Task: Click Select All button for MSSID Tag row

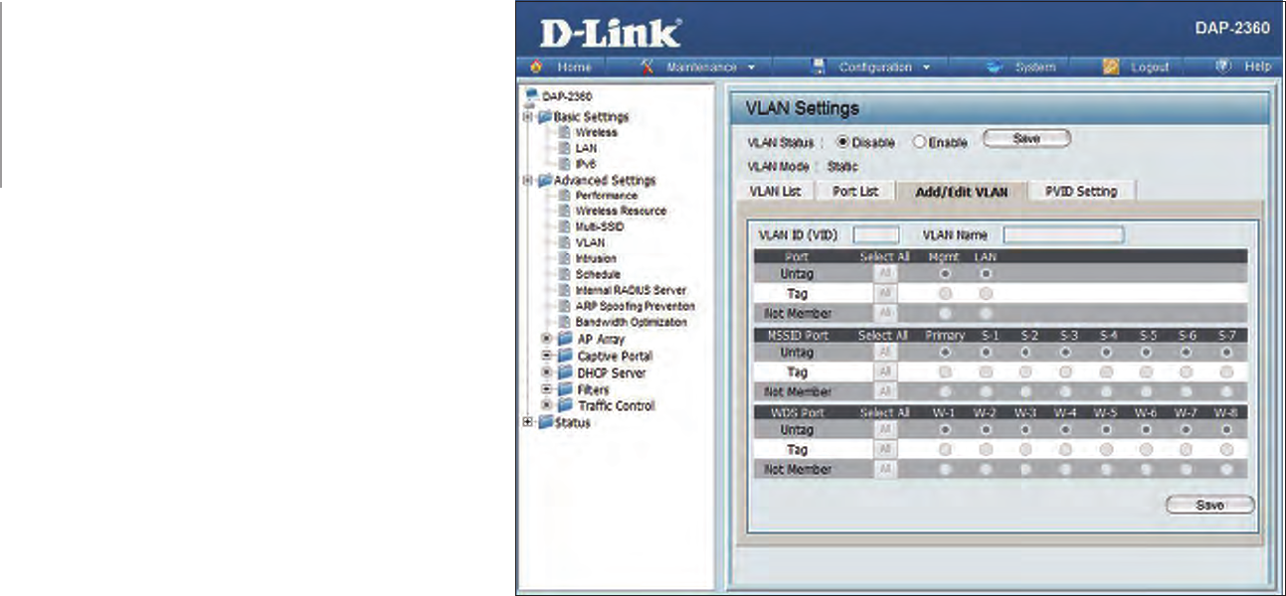Action: point(883,372)
